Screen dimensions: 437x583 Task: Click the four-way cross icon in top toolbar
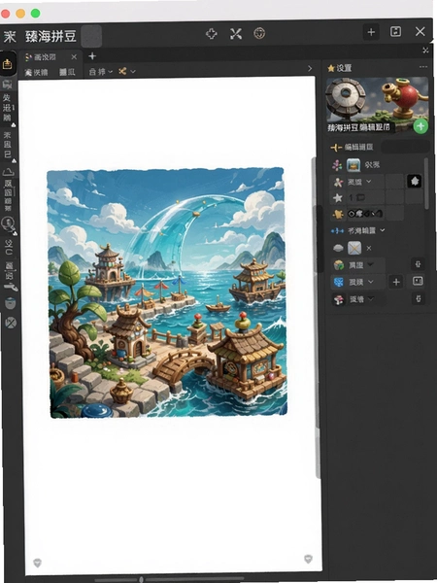click(212, 34)
